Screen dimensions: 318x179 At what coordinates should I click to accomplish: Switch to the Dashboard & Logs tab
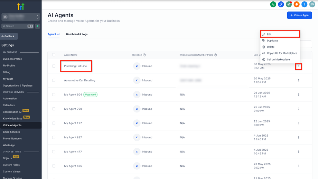tap(77, 34)
